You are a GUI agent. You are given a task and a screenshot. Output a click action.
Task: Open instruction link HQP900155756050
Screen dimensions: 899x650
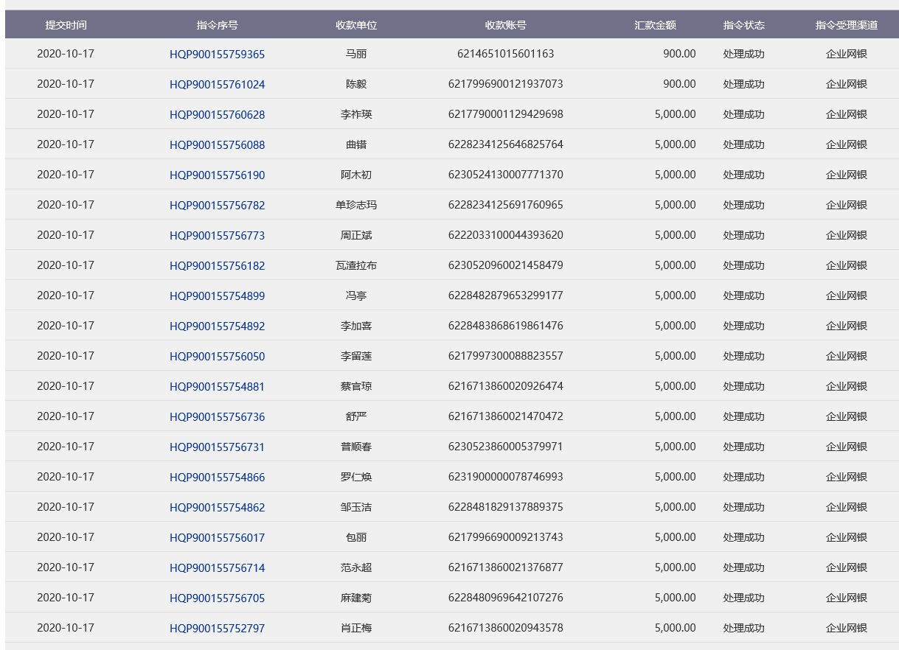click(217, 357)
